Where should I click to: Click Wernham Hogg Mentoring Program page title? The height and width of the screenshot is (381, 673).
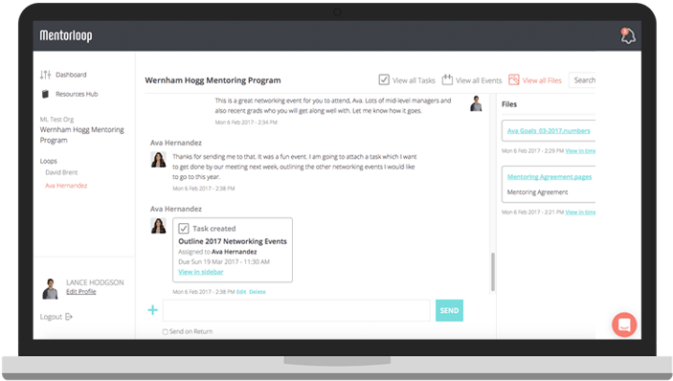[x=213, y=80]
